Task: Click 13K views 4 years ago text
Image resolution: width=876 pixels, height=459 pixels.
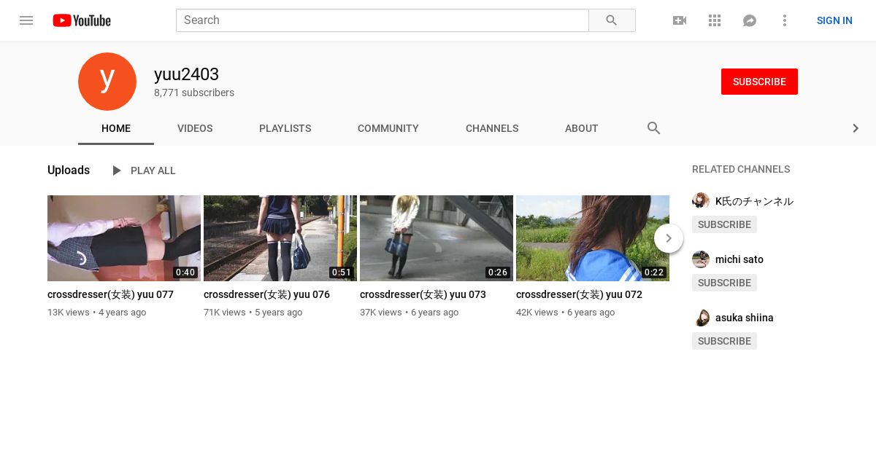Action: coord(96,313)
